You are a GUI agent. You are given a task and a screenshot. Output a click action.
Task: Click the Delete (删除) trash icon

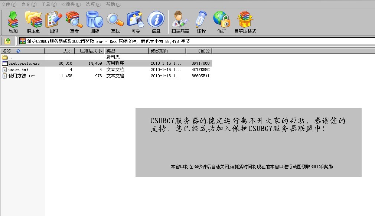pyautogui.click(x=95, y=20)
